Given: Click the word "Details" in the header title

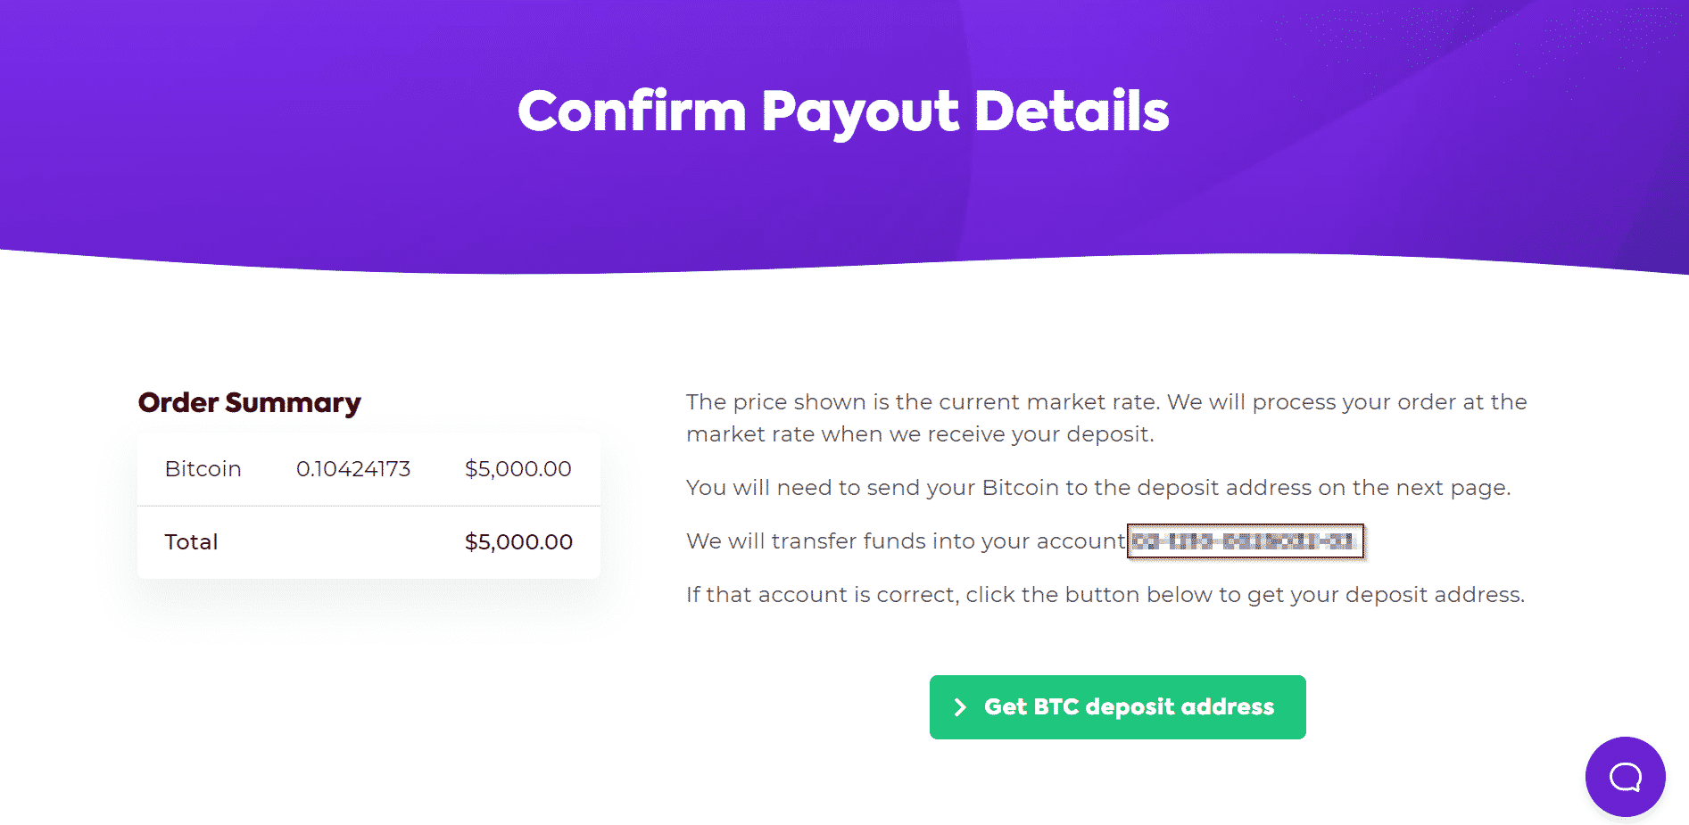Looking at the screenshot, I should tap(1072, 111).
